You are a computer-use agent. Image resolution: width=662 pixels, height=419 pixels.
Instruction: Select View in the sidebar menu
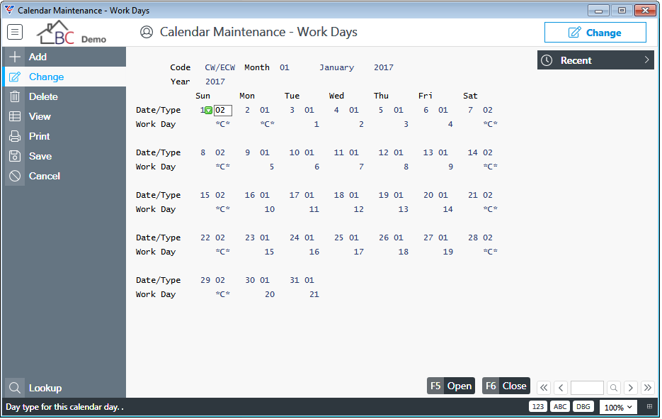click(x=64, y=116)
